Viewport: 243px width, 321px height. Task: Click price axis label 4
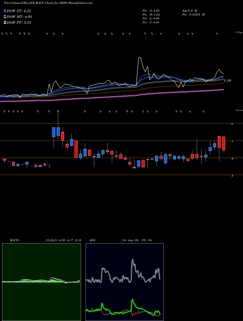[232, 159]
